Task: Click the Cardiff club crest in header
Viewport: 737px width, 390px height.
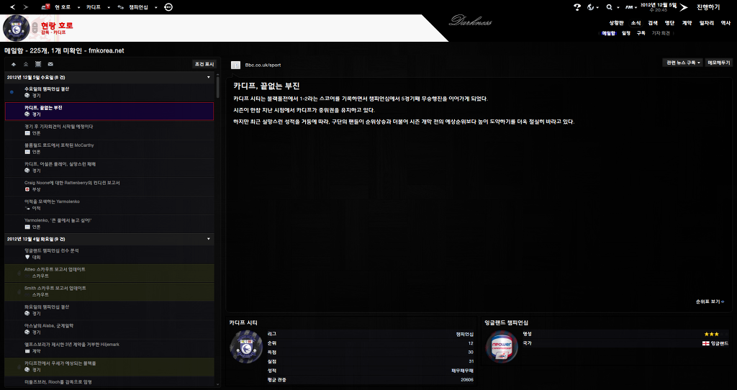Action: click(x=17, y=28)
